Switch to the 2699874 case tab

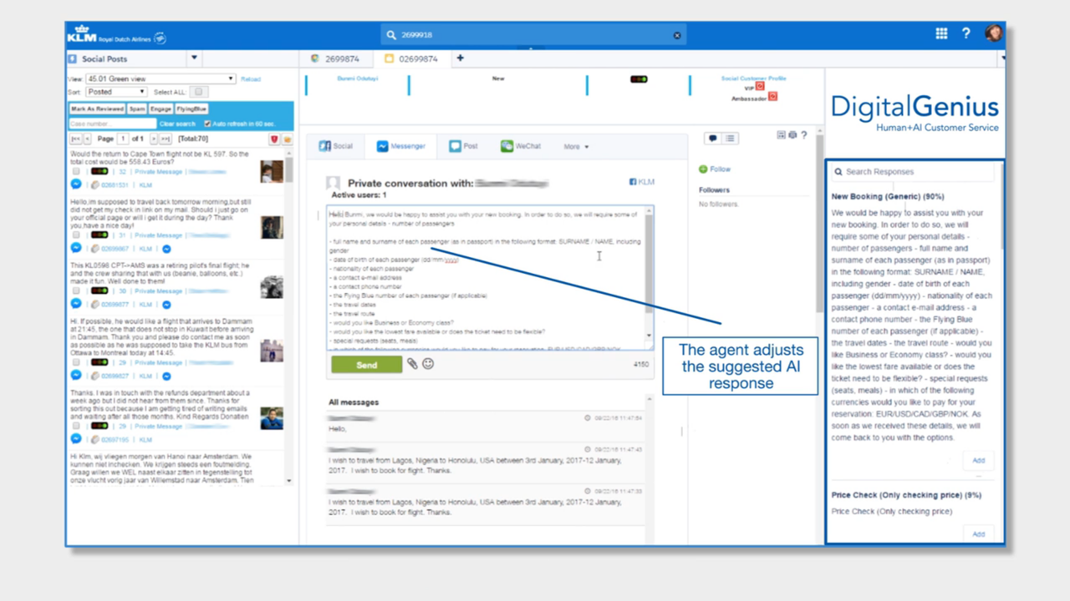tap(334, 58)
